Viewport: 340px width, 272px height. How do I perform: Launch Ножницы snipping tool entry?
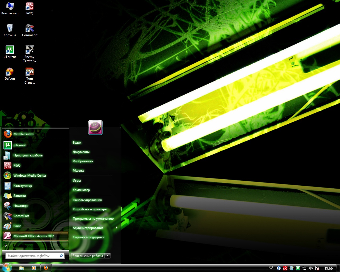pos(36,206)
